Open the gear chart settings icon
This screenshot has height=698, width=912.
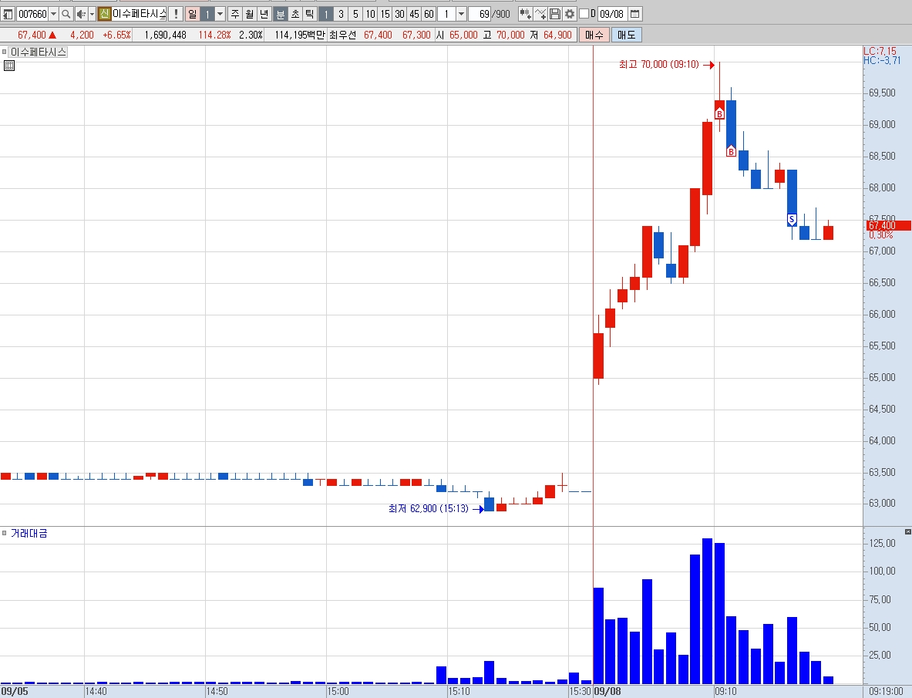570,14
